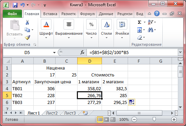Open Undo history dropdown arrow
Image resolution: width=186 pixels, height=126 pixels.
[x=28, y=5]
